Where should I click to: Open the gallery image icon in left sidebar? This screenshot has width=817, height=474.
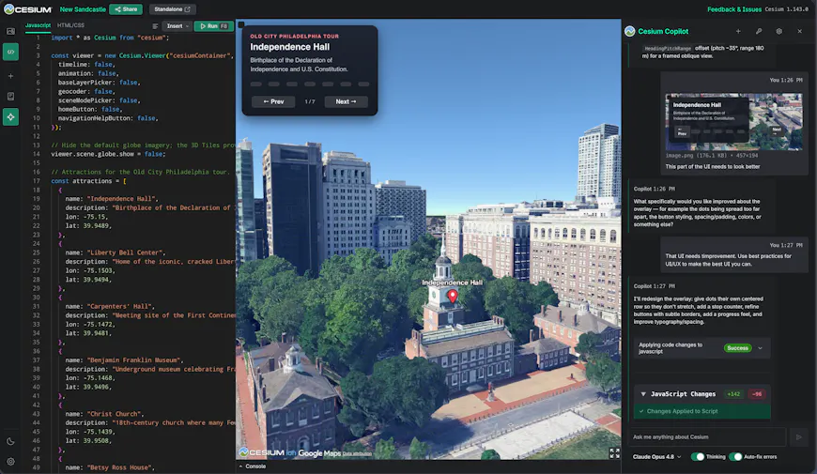coord(10,31)
